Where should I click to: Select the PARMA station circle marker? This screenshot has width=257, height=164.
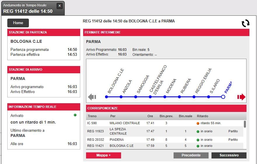(223, 97)
